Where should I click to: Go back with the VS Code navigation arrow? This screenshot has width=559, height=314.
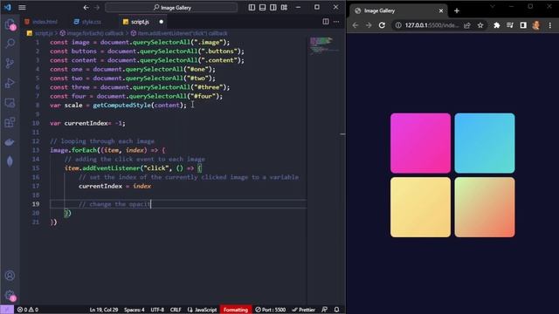(x=86, y=7)
